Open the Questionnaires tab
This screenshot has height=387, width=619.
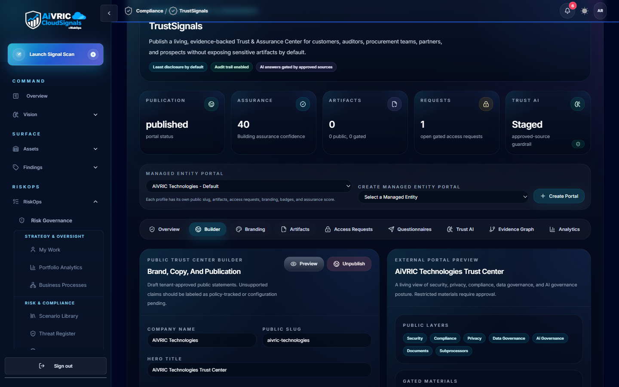[410, 229]
